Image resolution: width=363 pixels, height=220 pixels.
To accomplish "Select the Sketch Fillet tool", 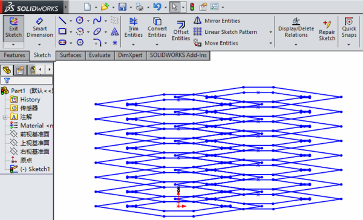I will [97, 42].
